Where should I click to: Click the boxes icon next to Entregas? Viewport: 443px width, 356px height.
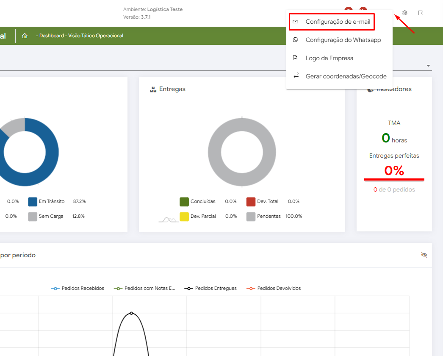[x=153, y=89]
